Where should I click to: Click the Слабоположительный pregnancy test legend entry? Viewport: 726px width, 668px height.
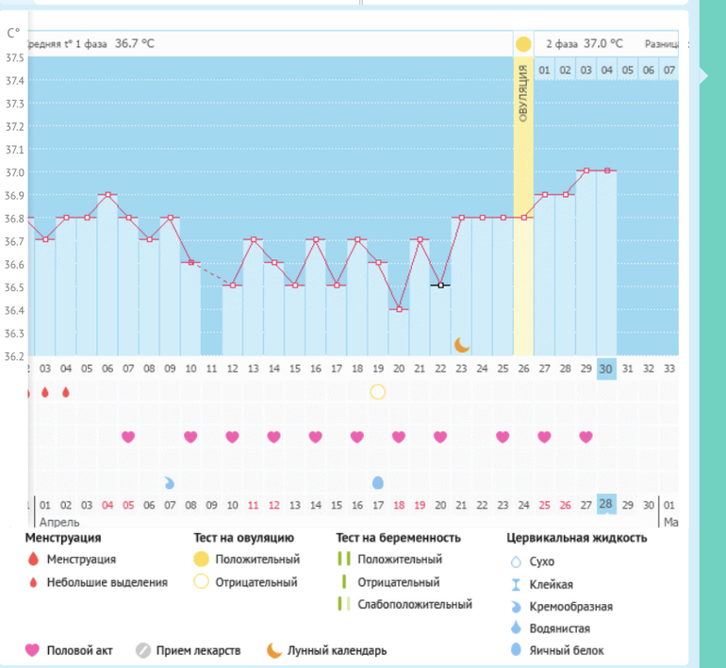point(414,604)
